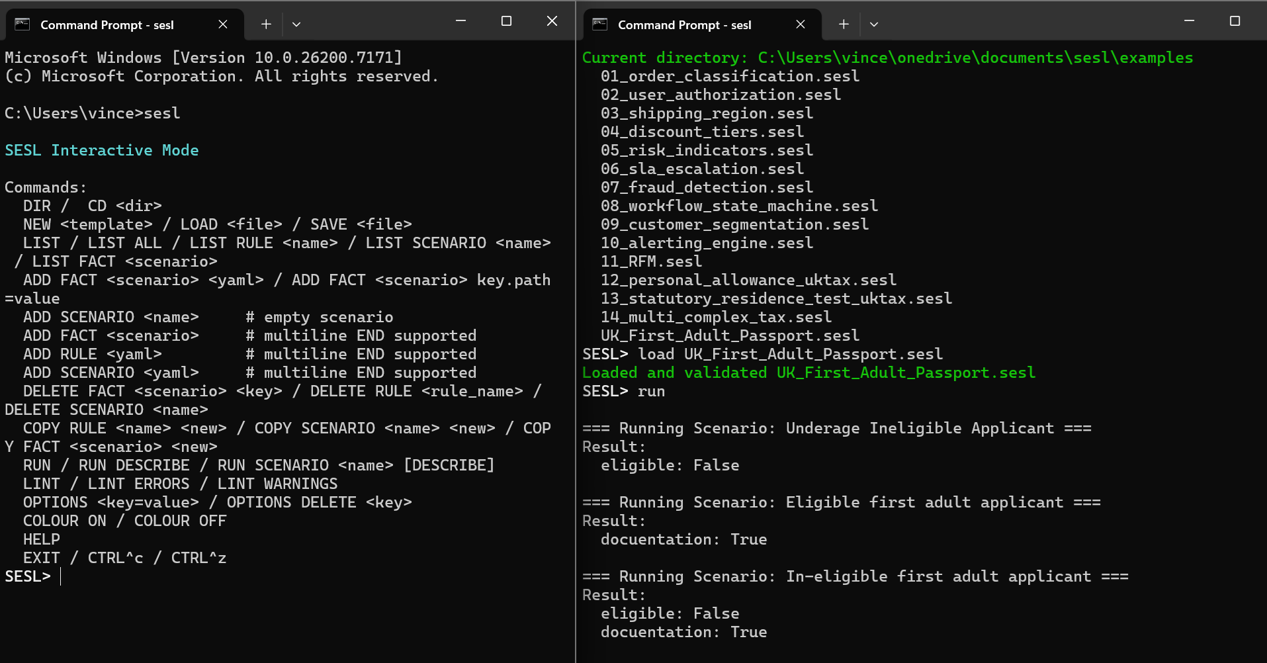Viewport: 1267px width, 663px height.
Task: Click the Command Prompt icon on the left tab
Action: click(22, 24)
